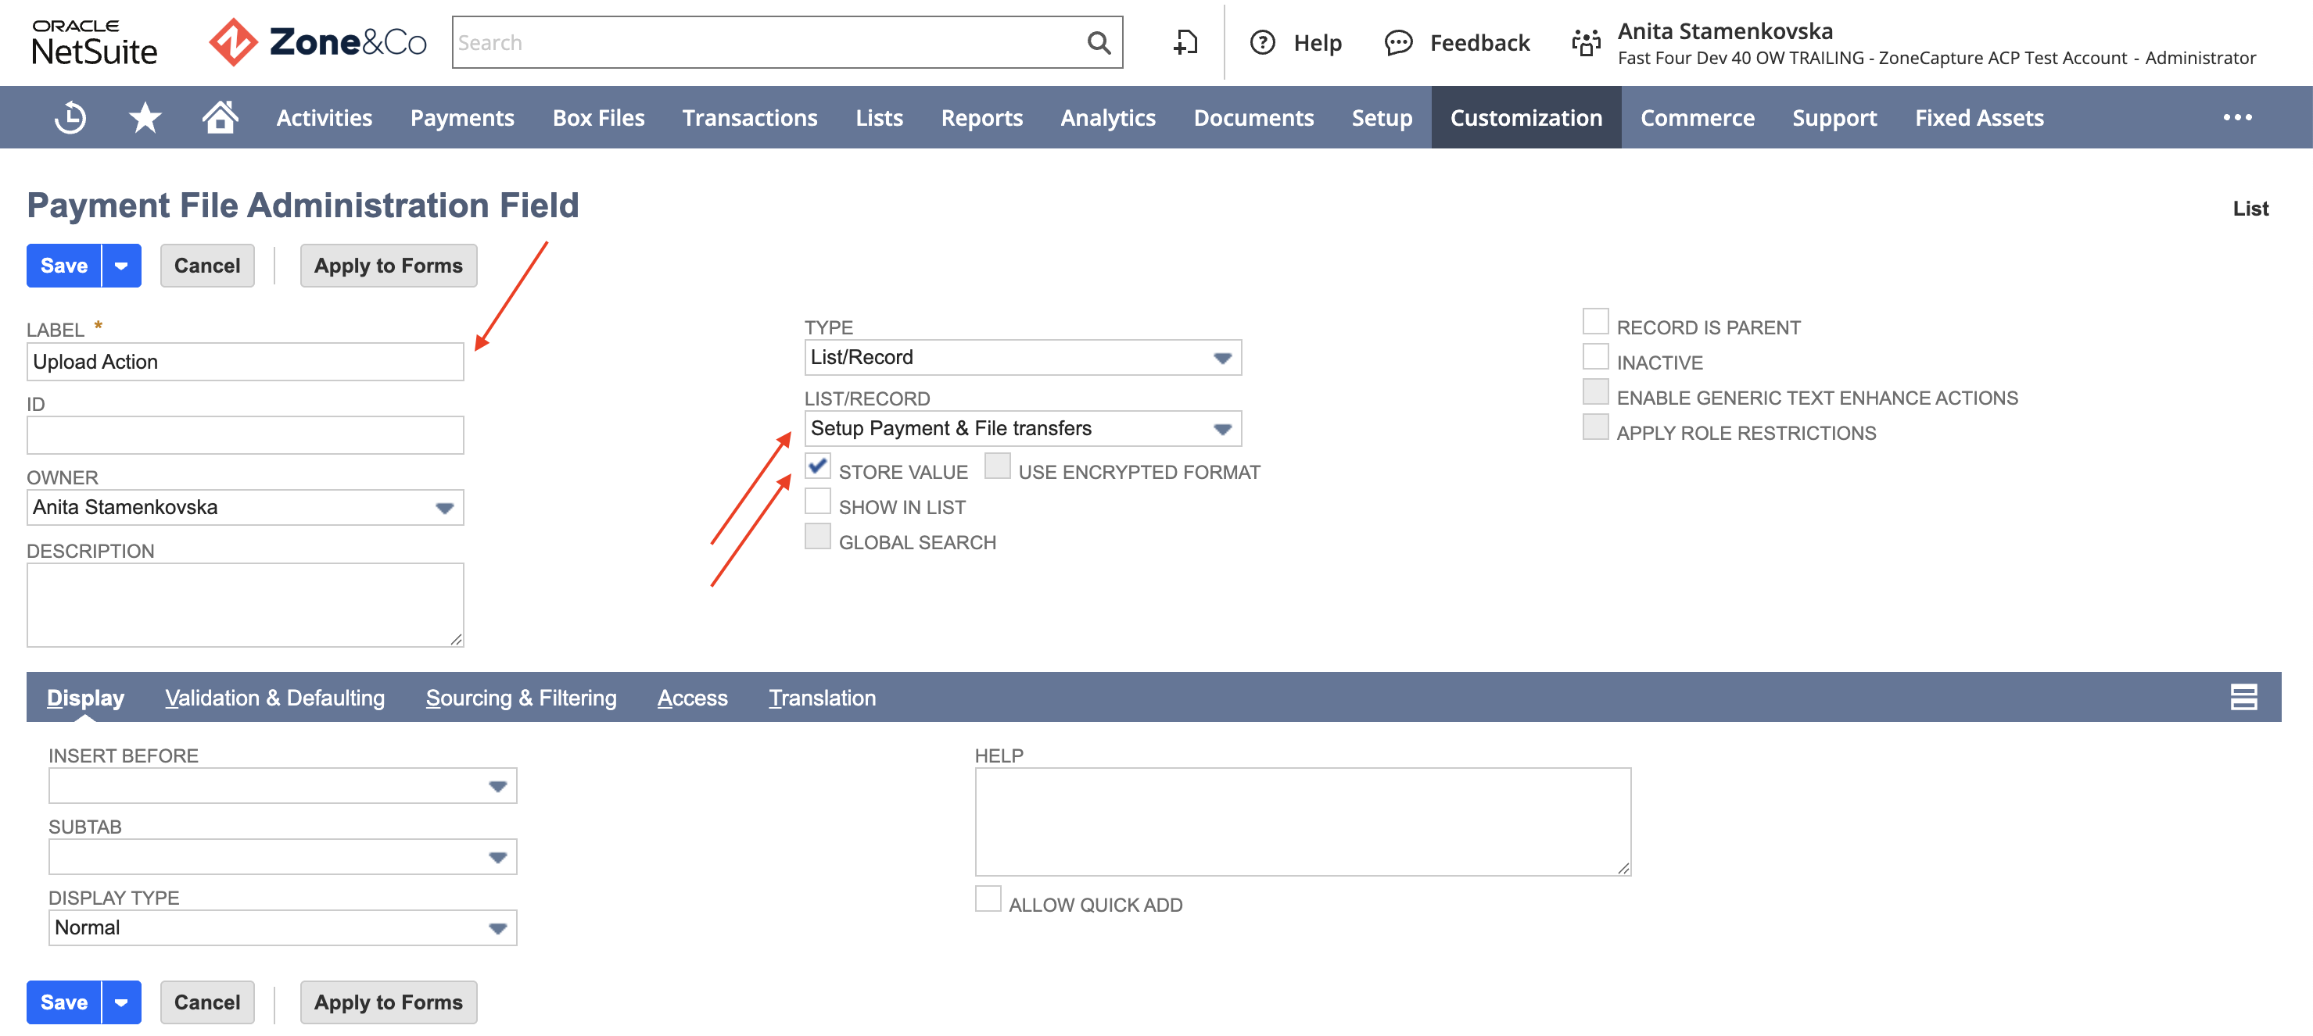
Task: Expand the Owner dropdown
Action: [x=245, y=507]
